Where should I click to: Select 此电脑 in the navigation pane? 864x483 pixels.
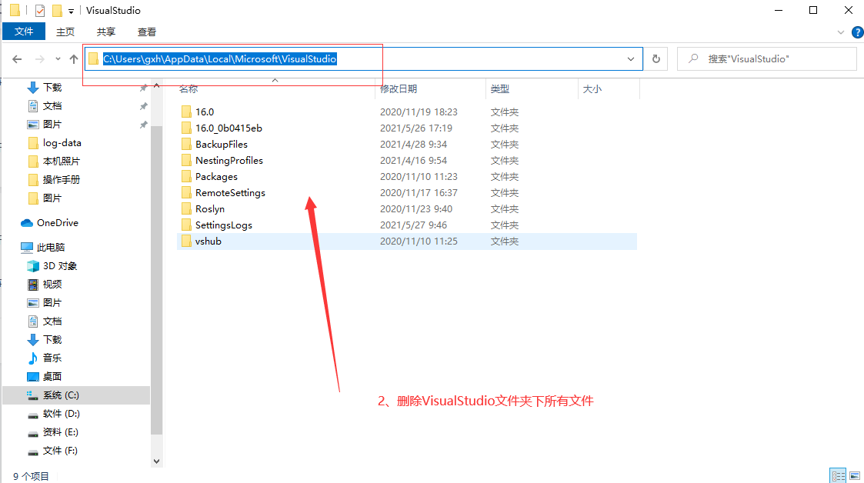click(x=51, y=248)
